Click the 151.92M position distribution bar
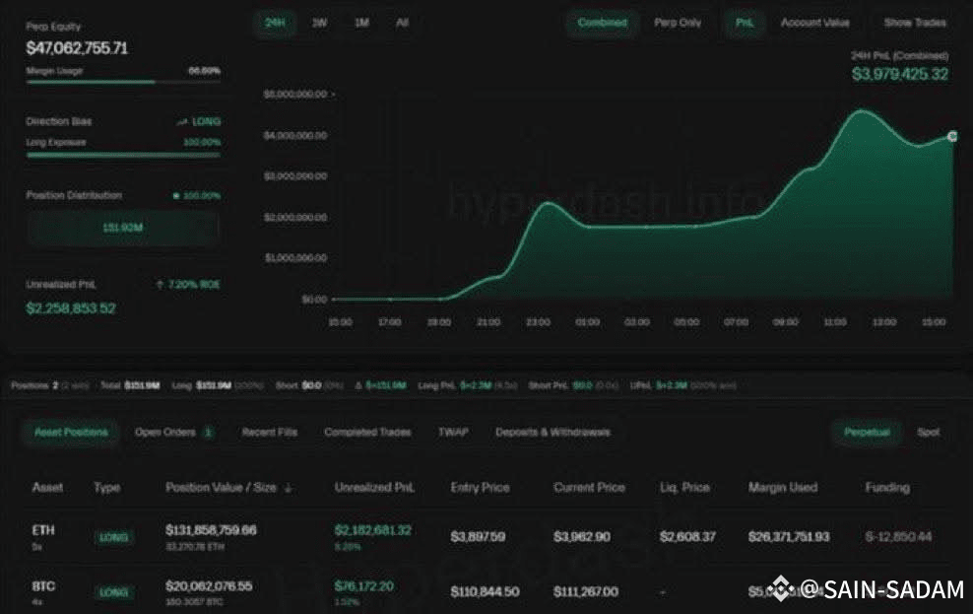 pyautogui.click(x=123, y=228)
